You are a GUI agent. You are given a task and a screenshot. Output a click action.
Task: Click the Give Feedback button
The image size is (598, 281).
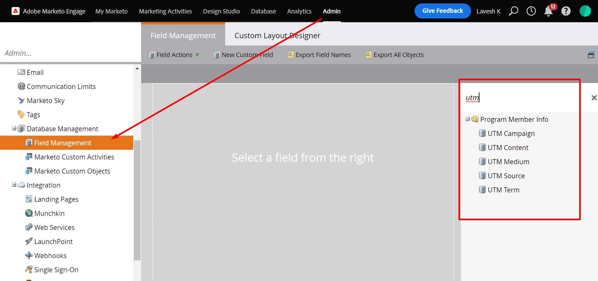pos(442,11)
